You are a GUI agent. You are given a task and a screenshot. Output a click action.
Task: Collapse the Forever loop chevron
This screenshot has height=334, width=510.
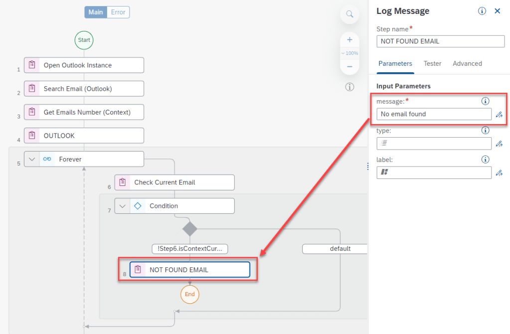tap(32, 159)
